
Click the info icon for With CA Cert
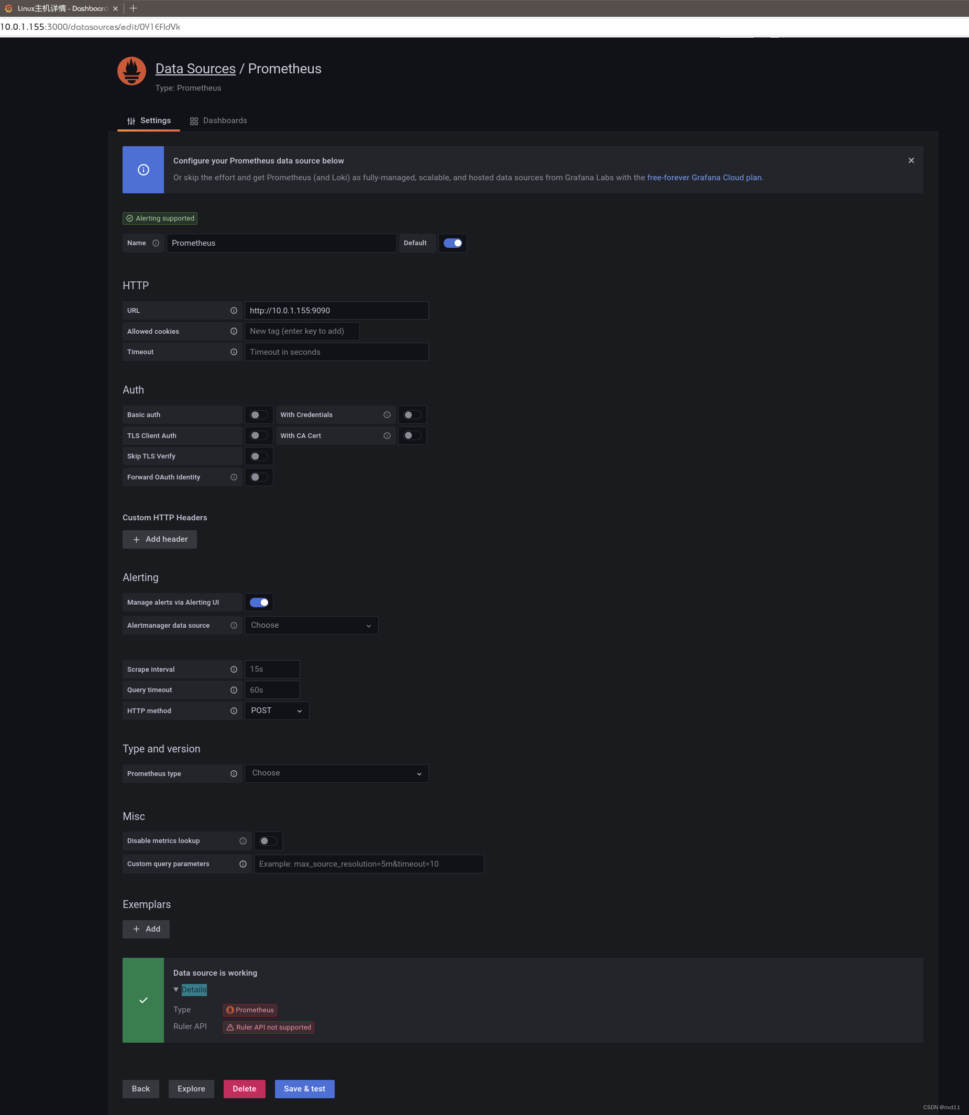387,435
